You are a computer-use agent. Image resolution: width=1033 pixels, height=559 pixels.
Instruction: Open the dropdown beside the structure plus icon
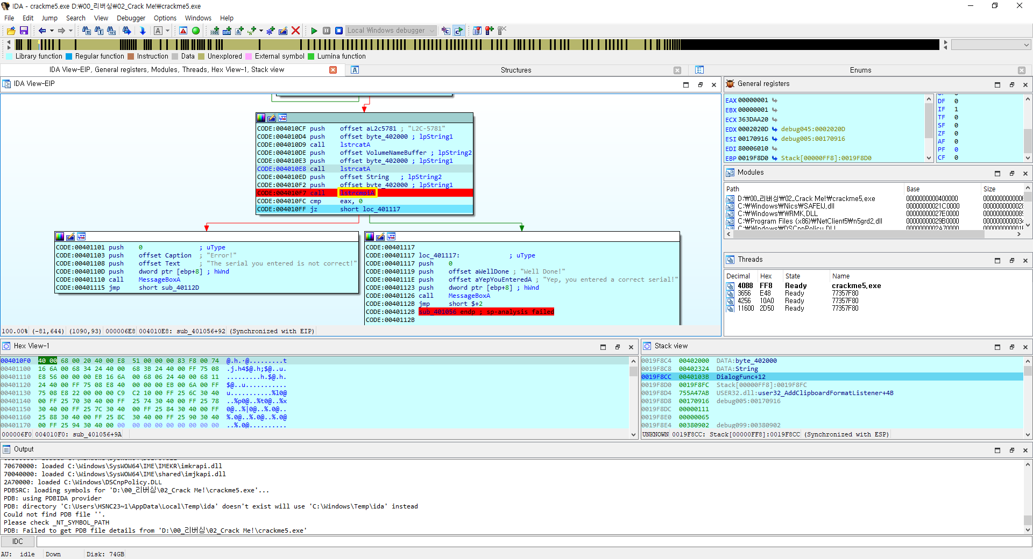coord(261,31)
